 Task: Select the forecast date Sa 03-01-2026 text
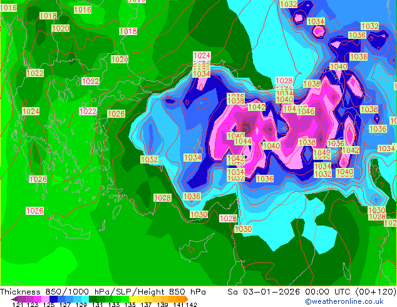(264, 292)
